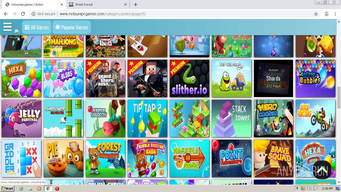
Task: Open a new browser tab
Action: pos(136,5)
